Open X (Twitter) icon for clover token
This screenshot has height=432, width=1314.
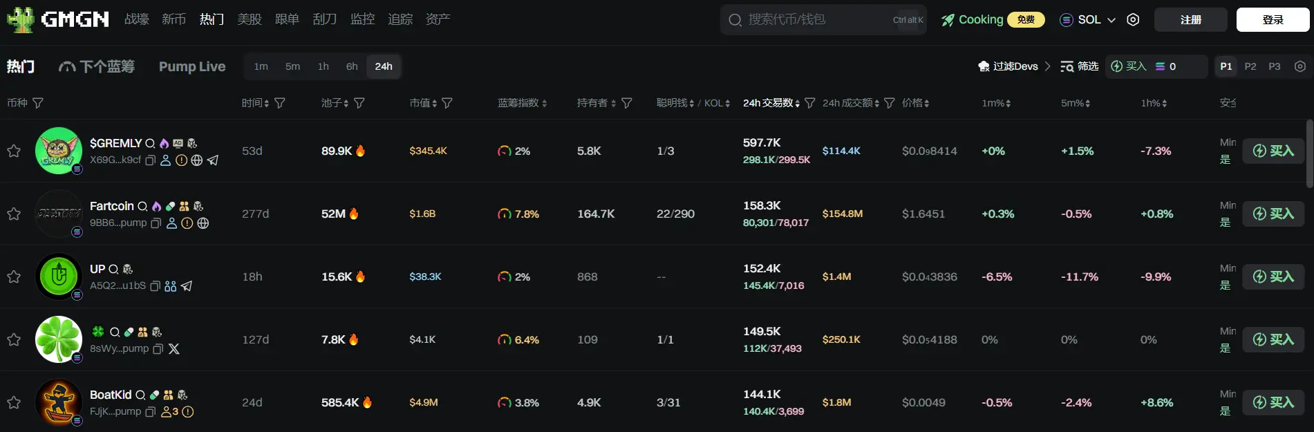click(174, 349)
